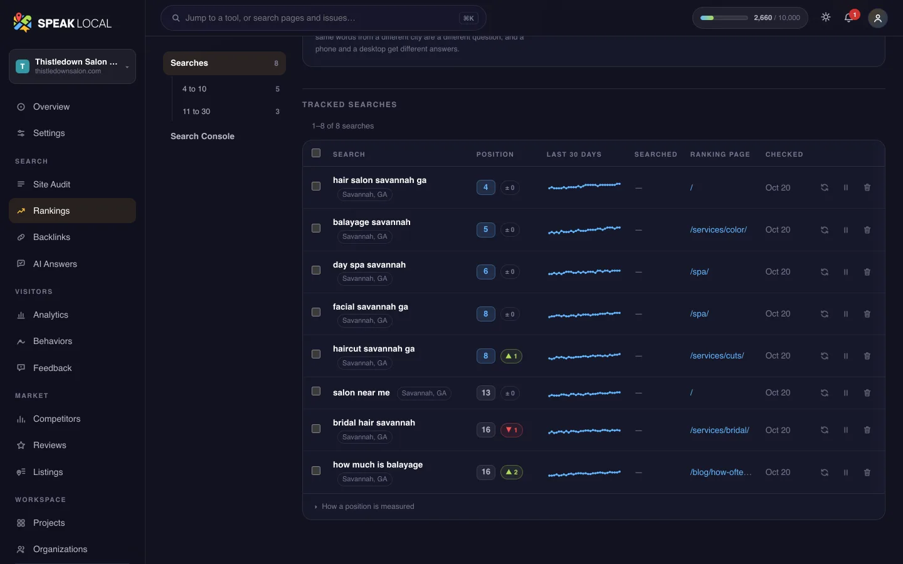Open the user account avatar menu
Screen dimensions: 903x564
click(878, 18)
